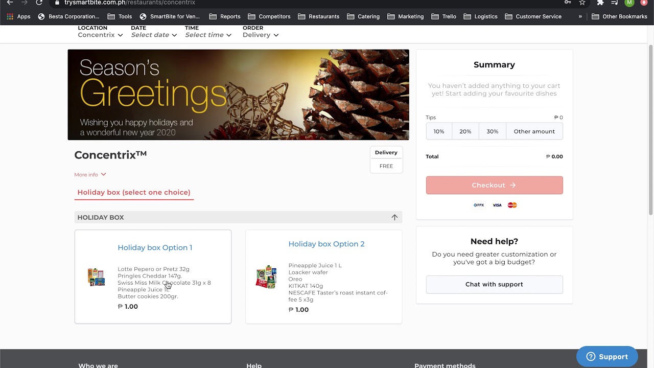
Task: Click the VISA payment logo
Action: tap(497, 205)
